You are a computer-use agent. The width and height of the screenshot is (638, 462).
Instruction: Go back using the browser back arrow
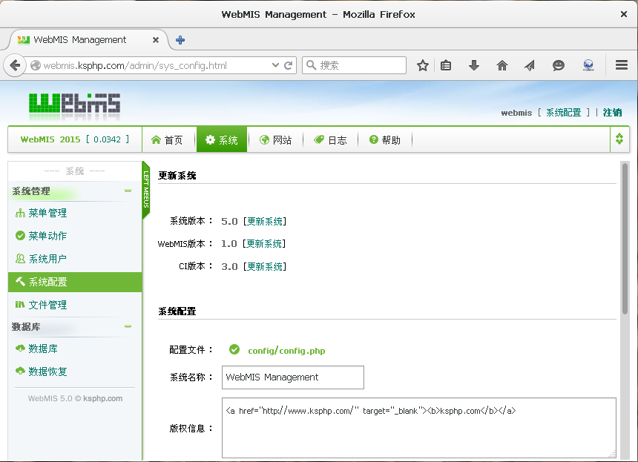15,65
